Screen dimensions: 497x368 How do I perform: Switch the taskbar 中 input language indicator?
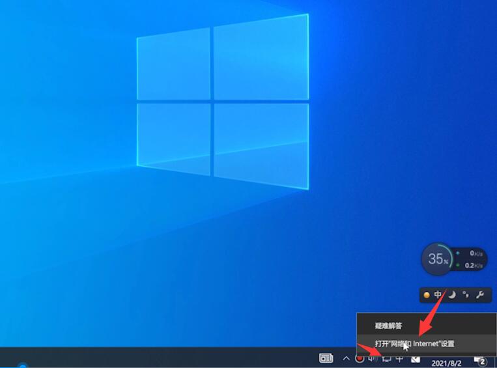tap(399, 359)
